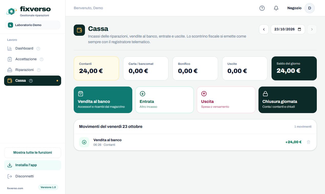The image size is (325, 194).
Task: Click the Dashboard bar-chart icon in the sidebar
Action: 10,48
